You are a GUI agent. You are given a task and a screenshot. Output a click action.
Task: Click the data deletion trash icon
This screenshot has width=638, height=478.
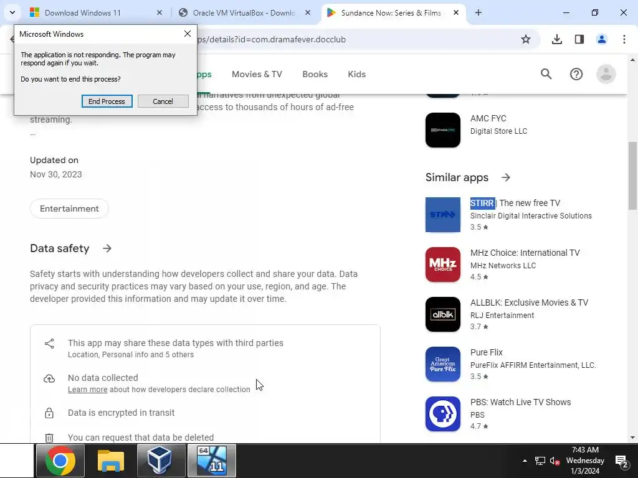49,438
